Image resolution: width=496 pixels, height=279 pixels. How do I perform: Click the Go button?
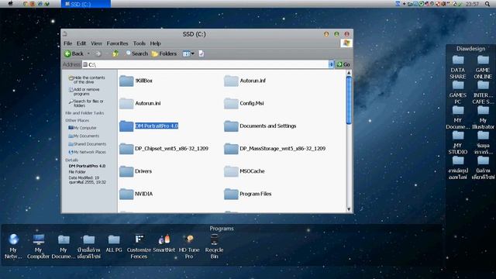coord(343,64)
